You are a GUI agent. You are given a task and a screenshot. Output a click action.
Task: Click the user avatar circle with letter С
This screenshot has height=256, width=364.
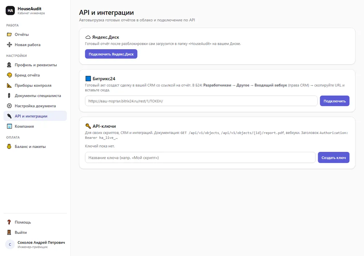click(10, 244)
